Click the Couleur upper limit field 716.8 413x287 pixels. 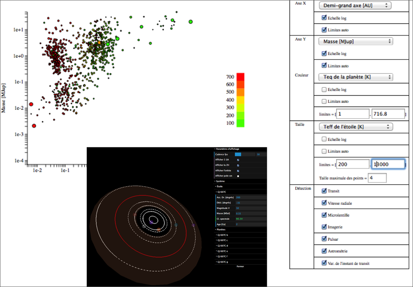(x=388, y=114)
